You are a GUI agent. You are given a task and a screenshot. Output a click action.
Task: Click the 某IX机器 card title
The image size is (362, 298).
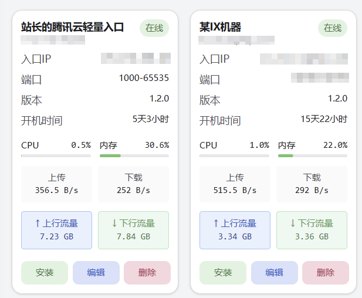[x=220, y=27]
